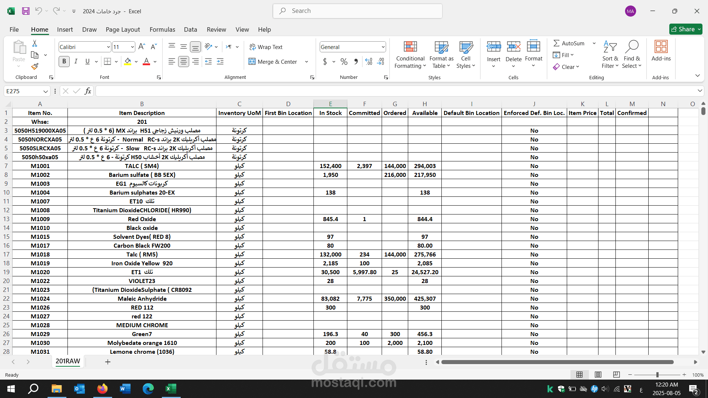Click the zoom level slider
The image size is (708, 398).
657,375
